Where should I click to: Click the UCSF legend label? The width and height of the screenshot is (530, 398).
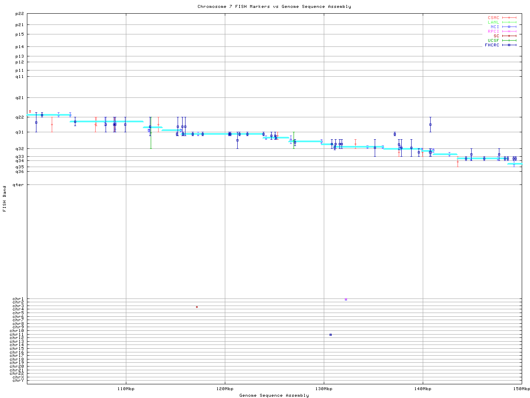(x=493, y=41)
